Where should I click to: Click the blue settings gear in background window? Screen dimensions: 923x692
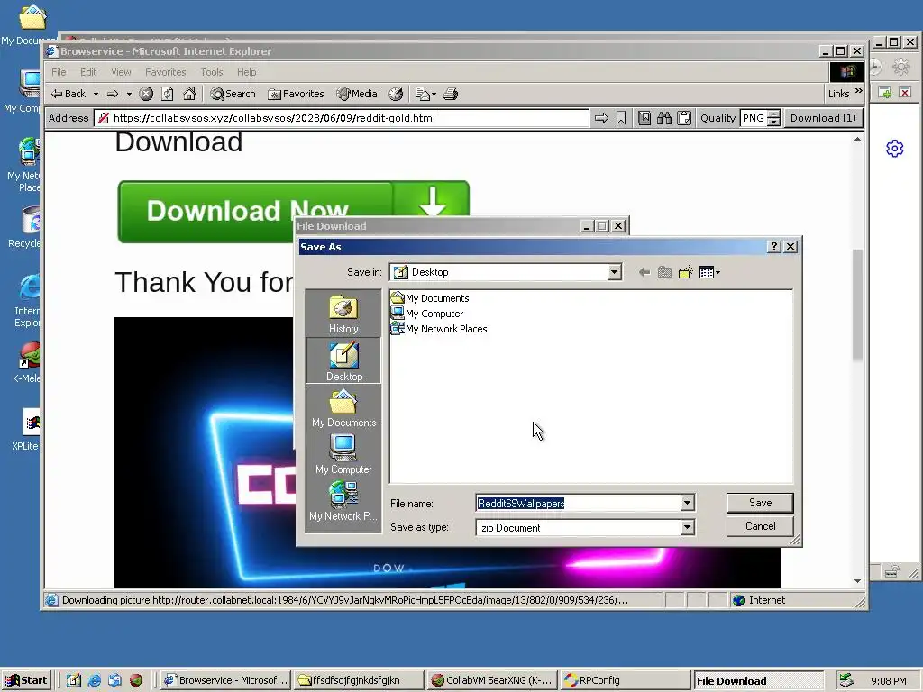[x=895, y=149]
